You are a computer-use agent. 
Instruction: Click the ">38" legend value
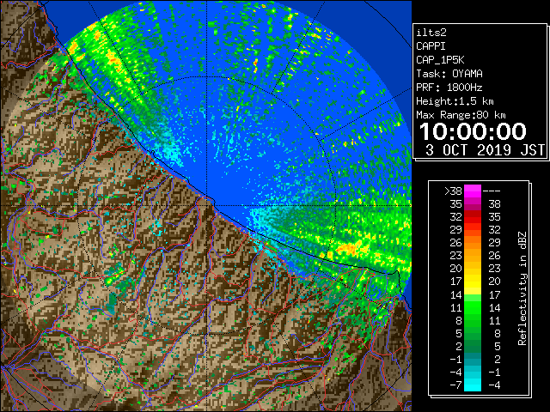[x=453, y=191]
